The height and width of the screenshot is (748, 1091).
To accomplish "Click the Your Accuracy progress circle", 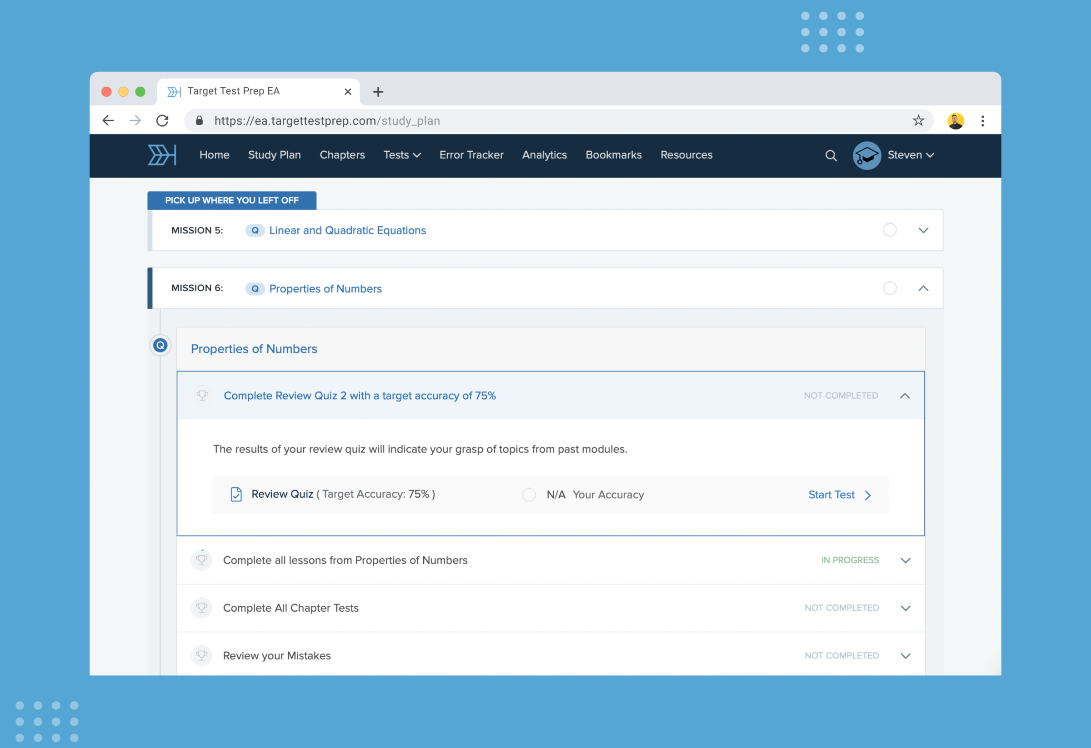I will click(x=529, y=494).
